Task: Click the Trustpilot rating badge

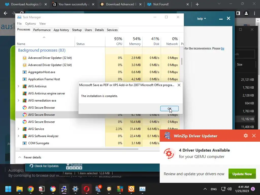Action: tap(74, 166)
